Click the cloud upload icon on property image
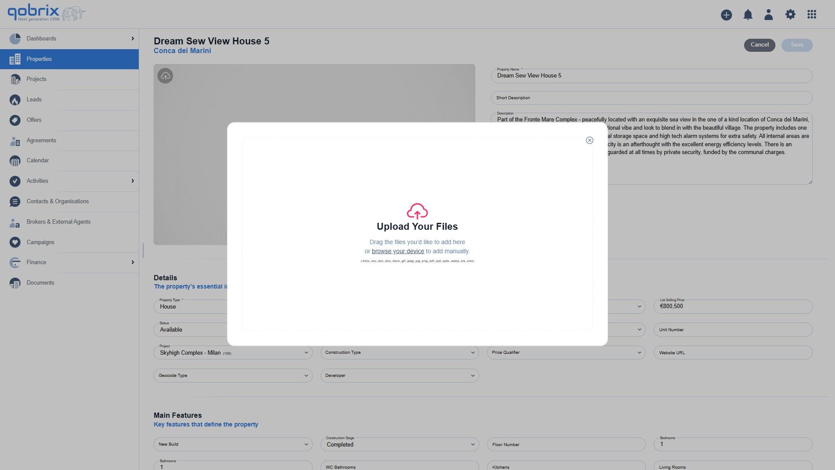Viewport: 835px width, 470px height. [x=165, y=75]
